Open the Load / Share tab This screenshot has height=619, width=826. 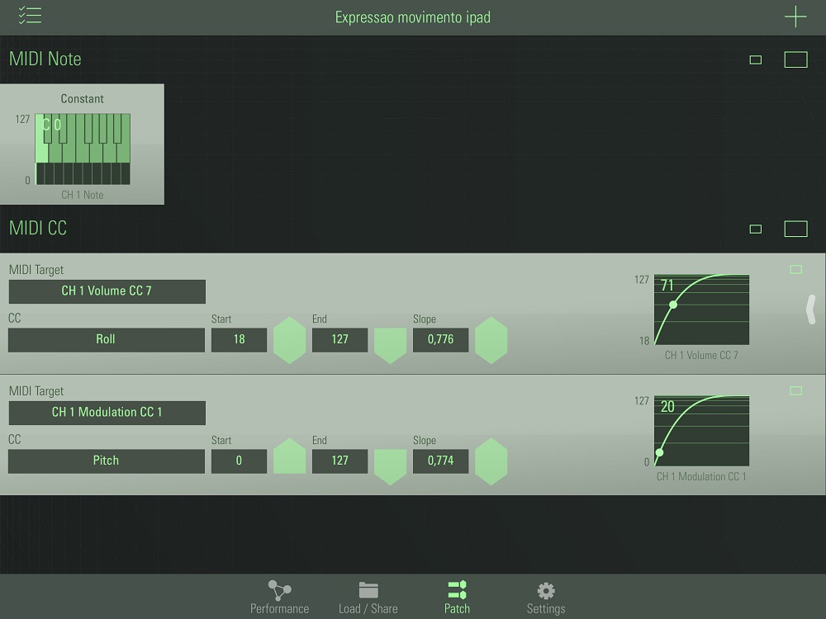click(x=368, y=598)
